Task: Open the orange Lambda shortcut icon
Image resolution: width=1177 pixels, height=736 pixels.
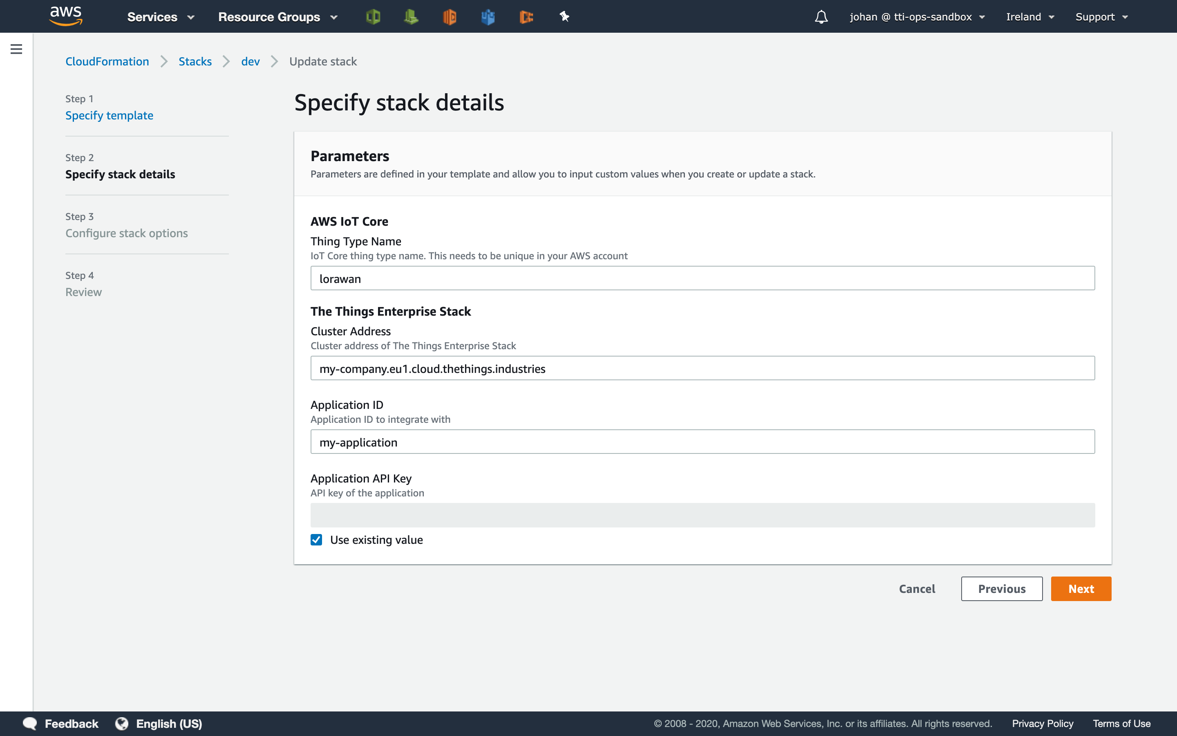Action: [x=450, y=17]
